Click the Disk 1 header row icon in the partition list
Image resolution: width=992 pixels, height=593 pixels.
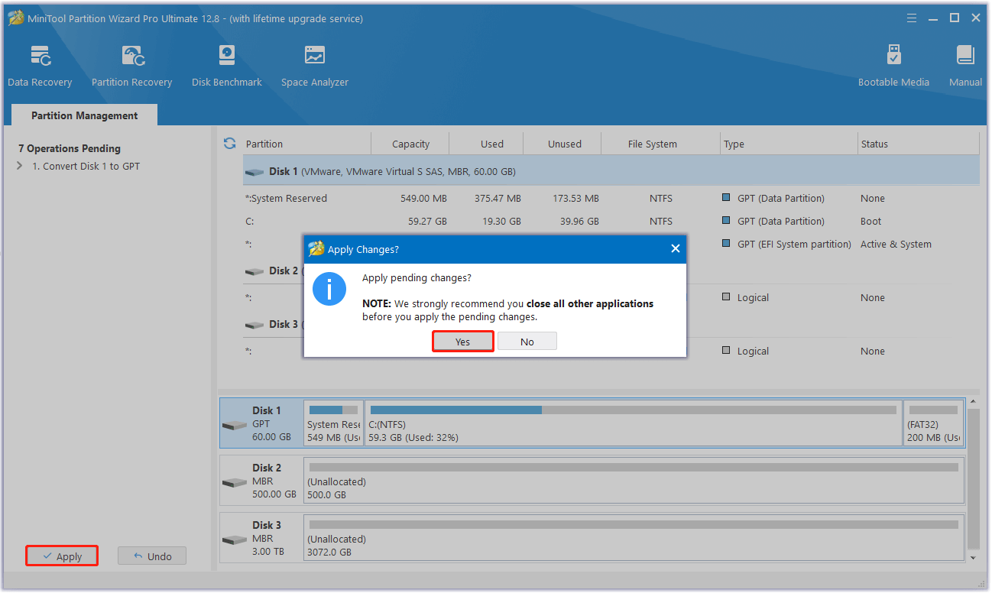pyautogui.click(x=254, y=173)
